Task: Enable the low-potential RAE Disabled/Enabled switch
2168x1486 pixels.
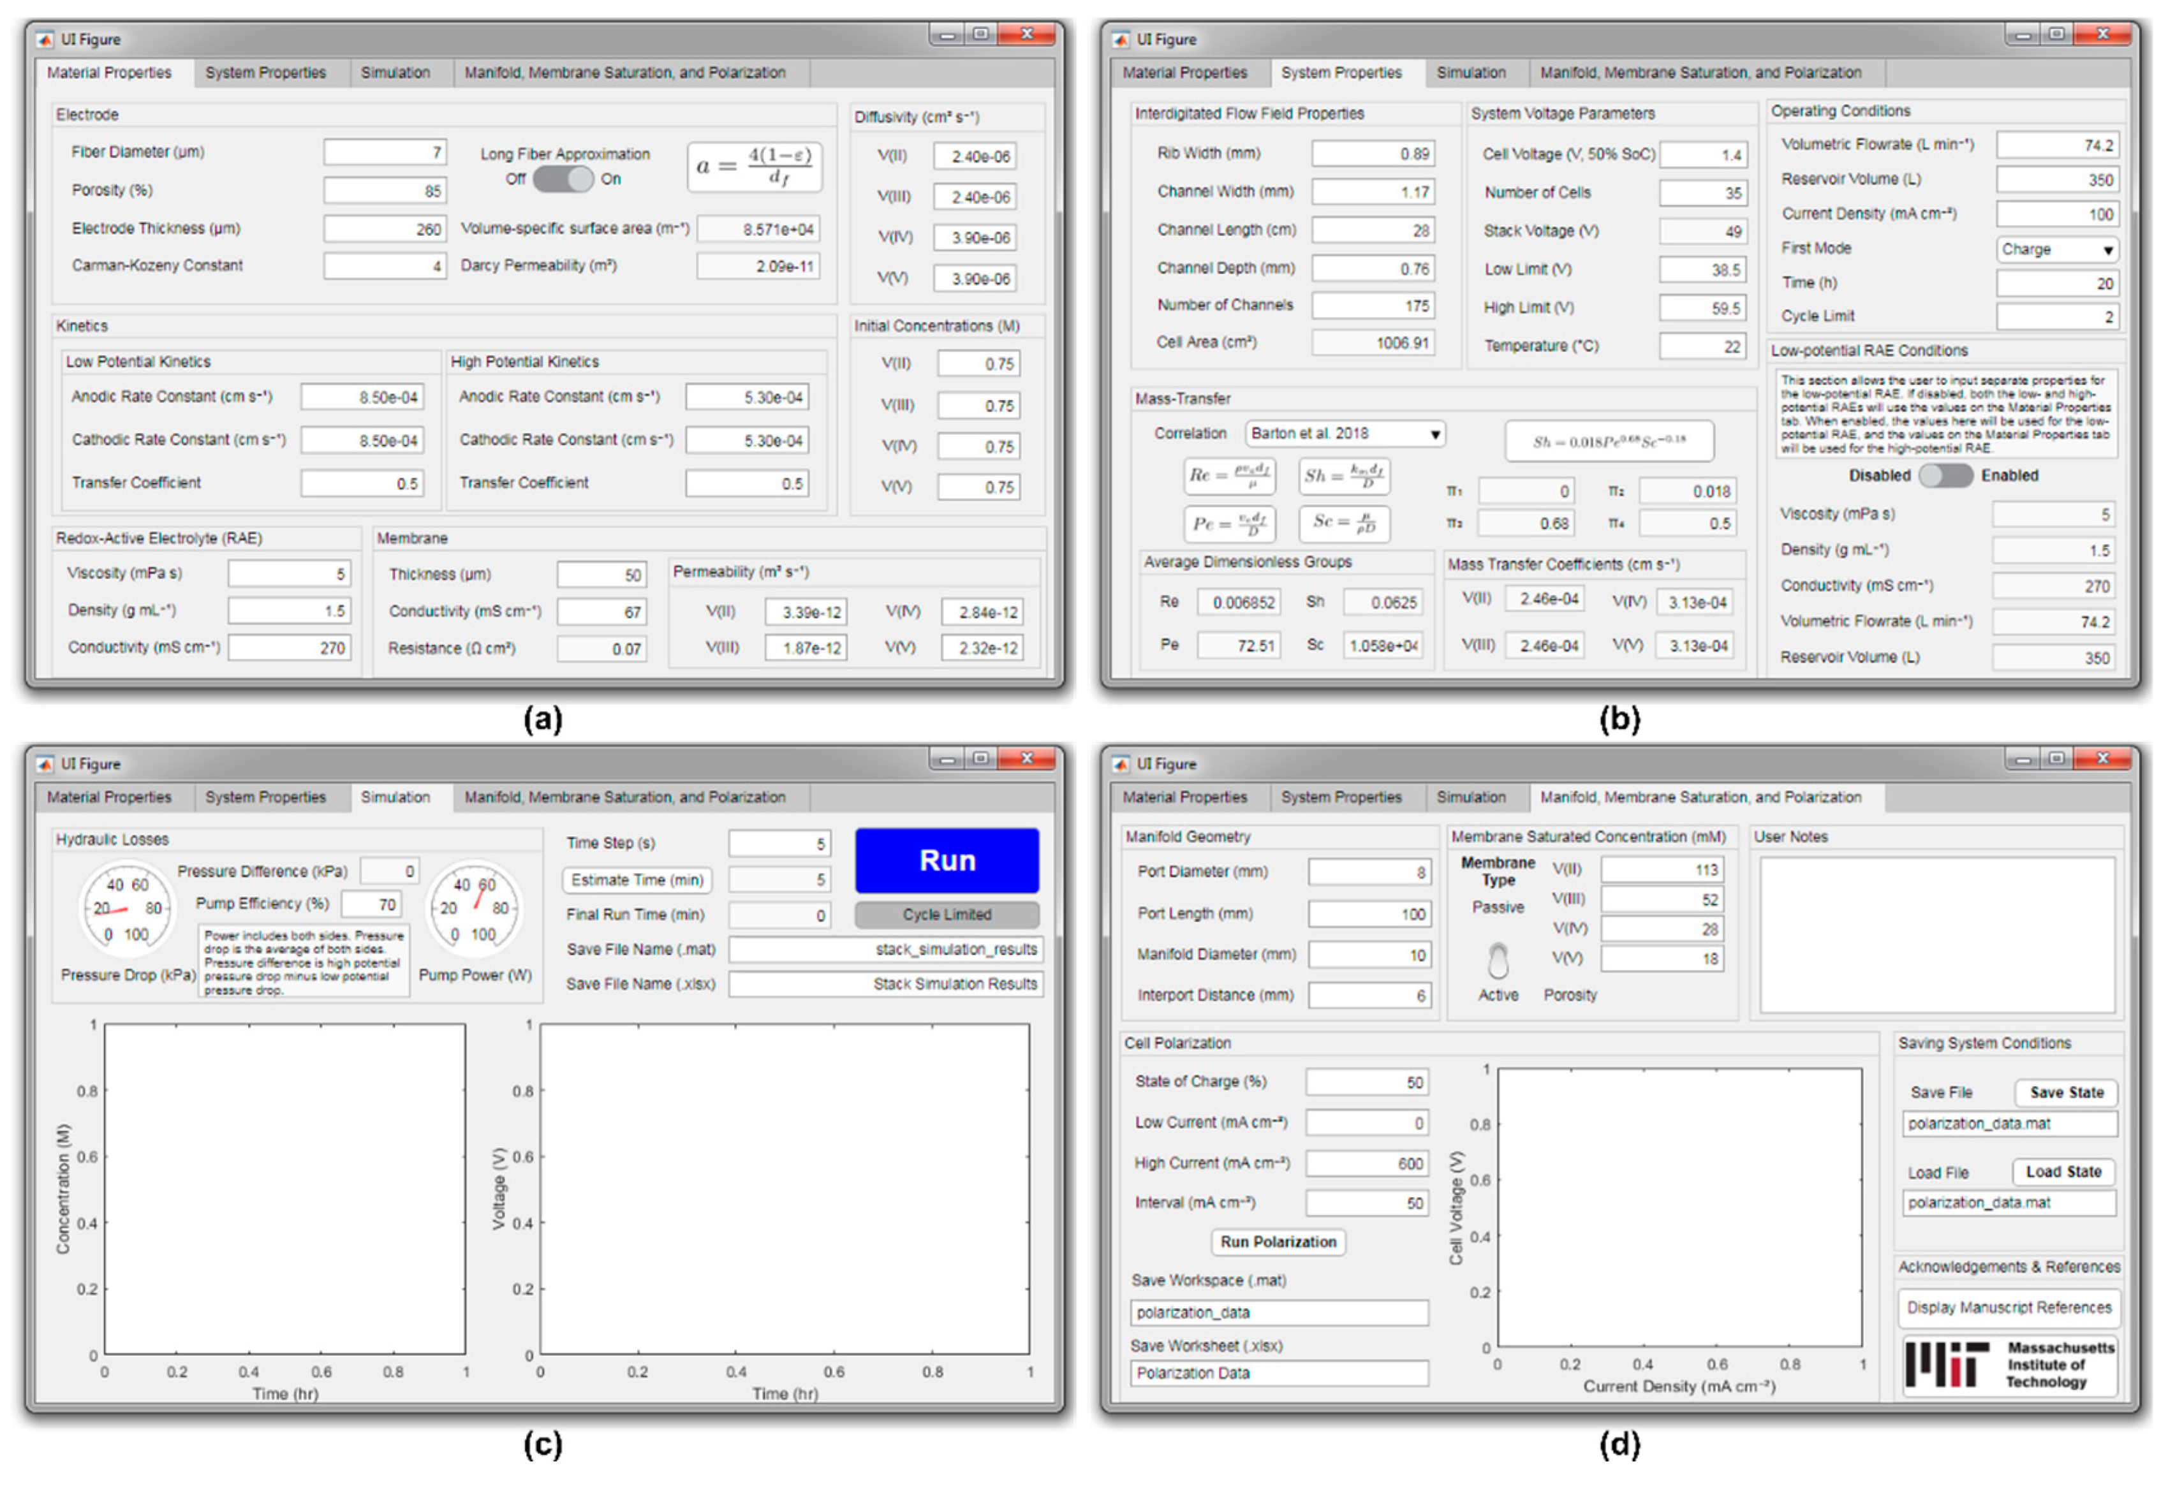Action: (1945, 476)
